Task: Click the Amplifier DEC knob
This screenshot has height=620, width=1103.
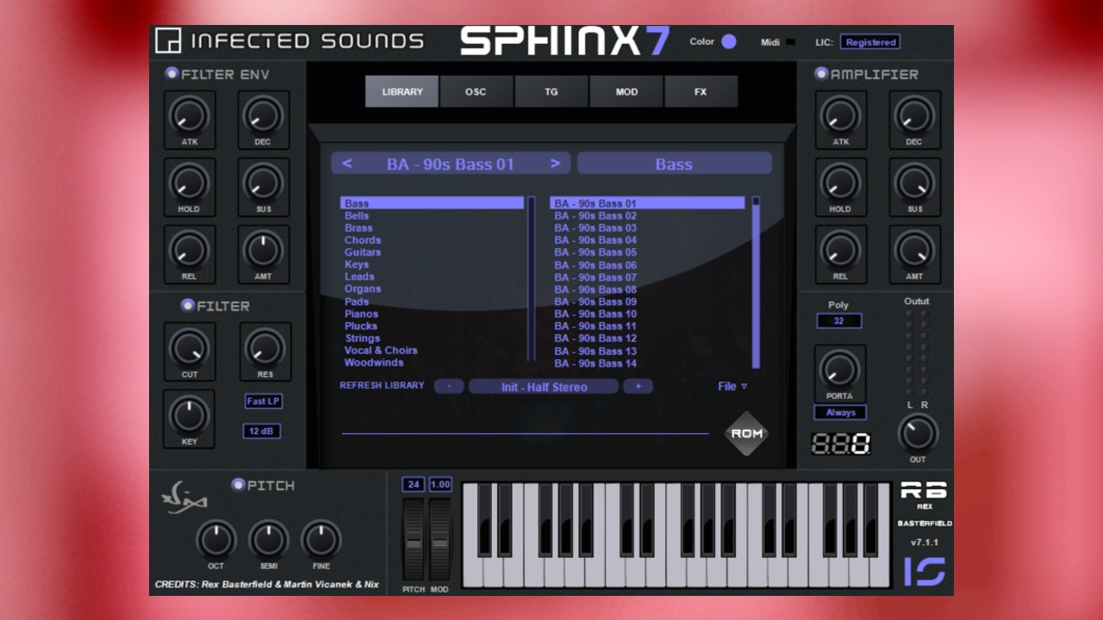Action: point(913,115)
